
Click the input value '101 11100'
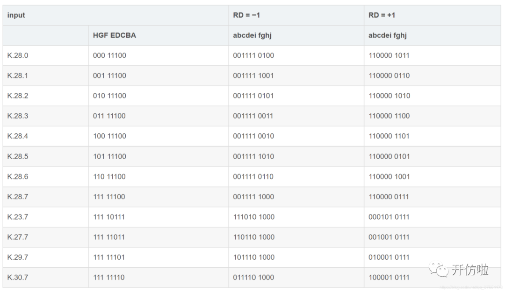[109, 156]
